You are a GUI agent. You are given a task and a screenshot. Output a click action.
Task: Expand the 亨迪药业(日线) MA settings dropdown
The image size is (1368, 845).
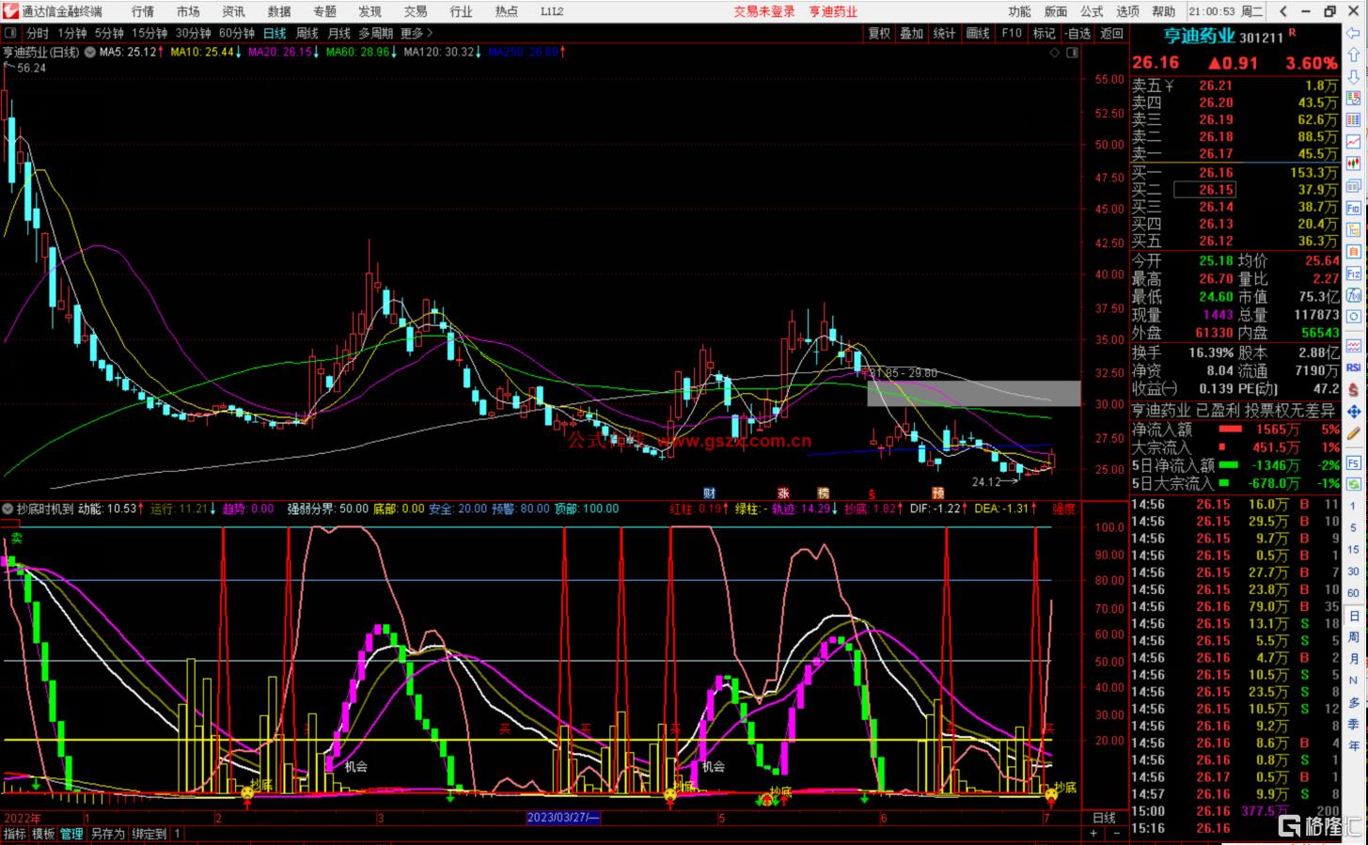click(x=89, y=53)
